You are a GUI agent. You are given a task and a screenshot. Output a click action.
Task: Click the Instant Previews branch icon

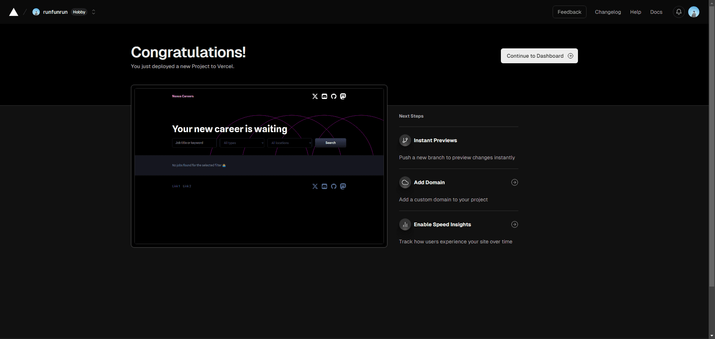coord(405,140)
